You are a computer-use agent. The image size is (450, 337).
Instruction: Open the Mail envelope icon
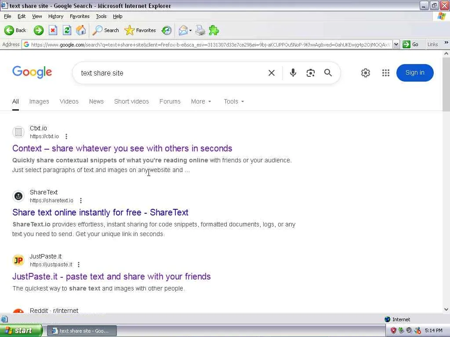pyautogui.click(x=183, y=30)
